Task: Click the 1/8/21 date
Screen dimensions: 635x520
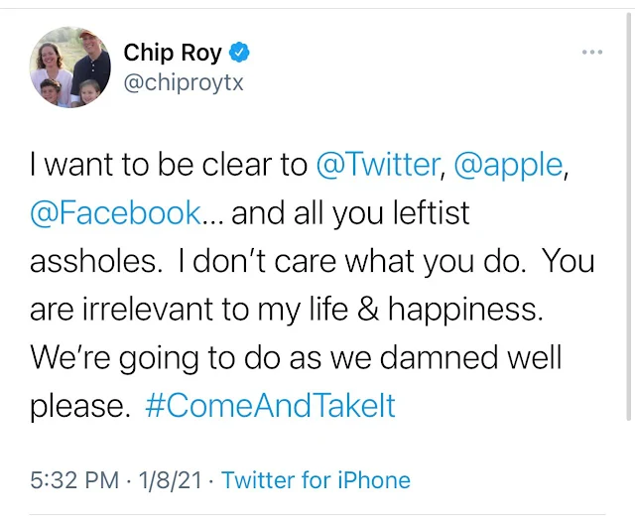Action: pos(171,480)
